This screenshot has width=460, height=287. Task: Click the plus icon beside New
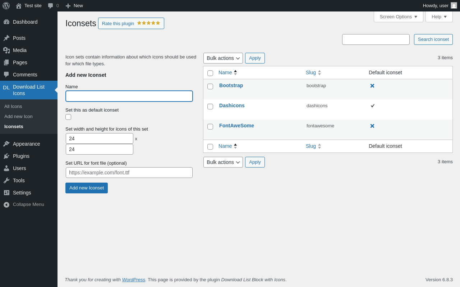68,6
